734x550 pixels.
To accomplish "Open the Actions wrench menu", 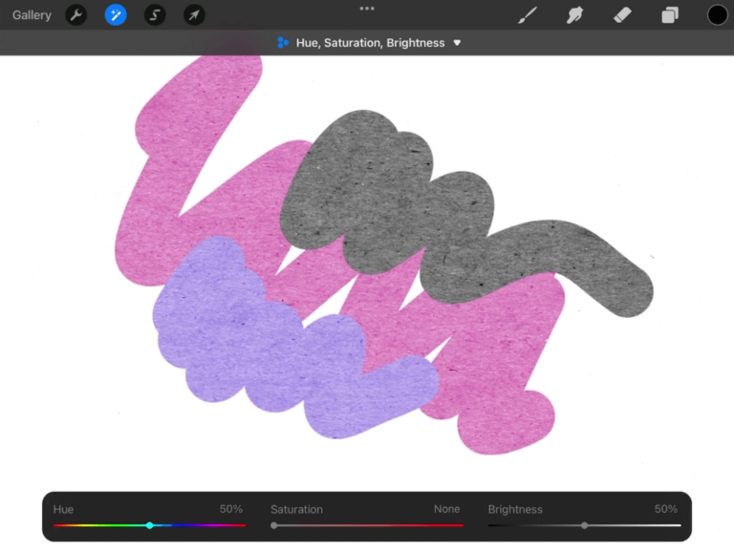I will [x=76, y=15].
